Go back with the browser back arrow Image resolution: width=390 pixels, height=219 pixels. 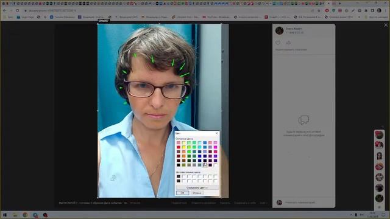[5, 11]
